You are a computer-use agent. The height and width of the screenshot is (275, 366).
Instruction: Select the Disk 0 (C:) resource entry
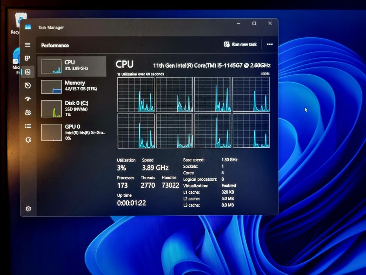point(72,108)
